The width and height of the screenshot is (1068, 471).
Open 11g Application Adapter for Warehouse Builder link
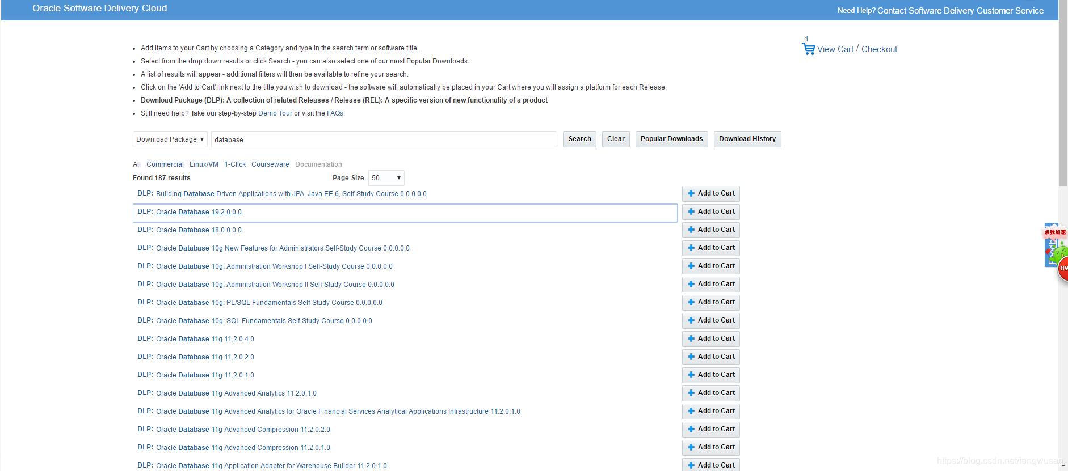[x=271, y=466]
